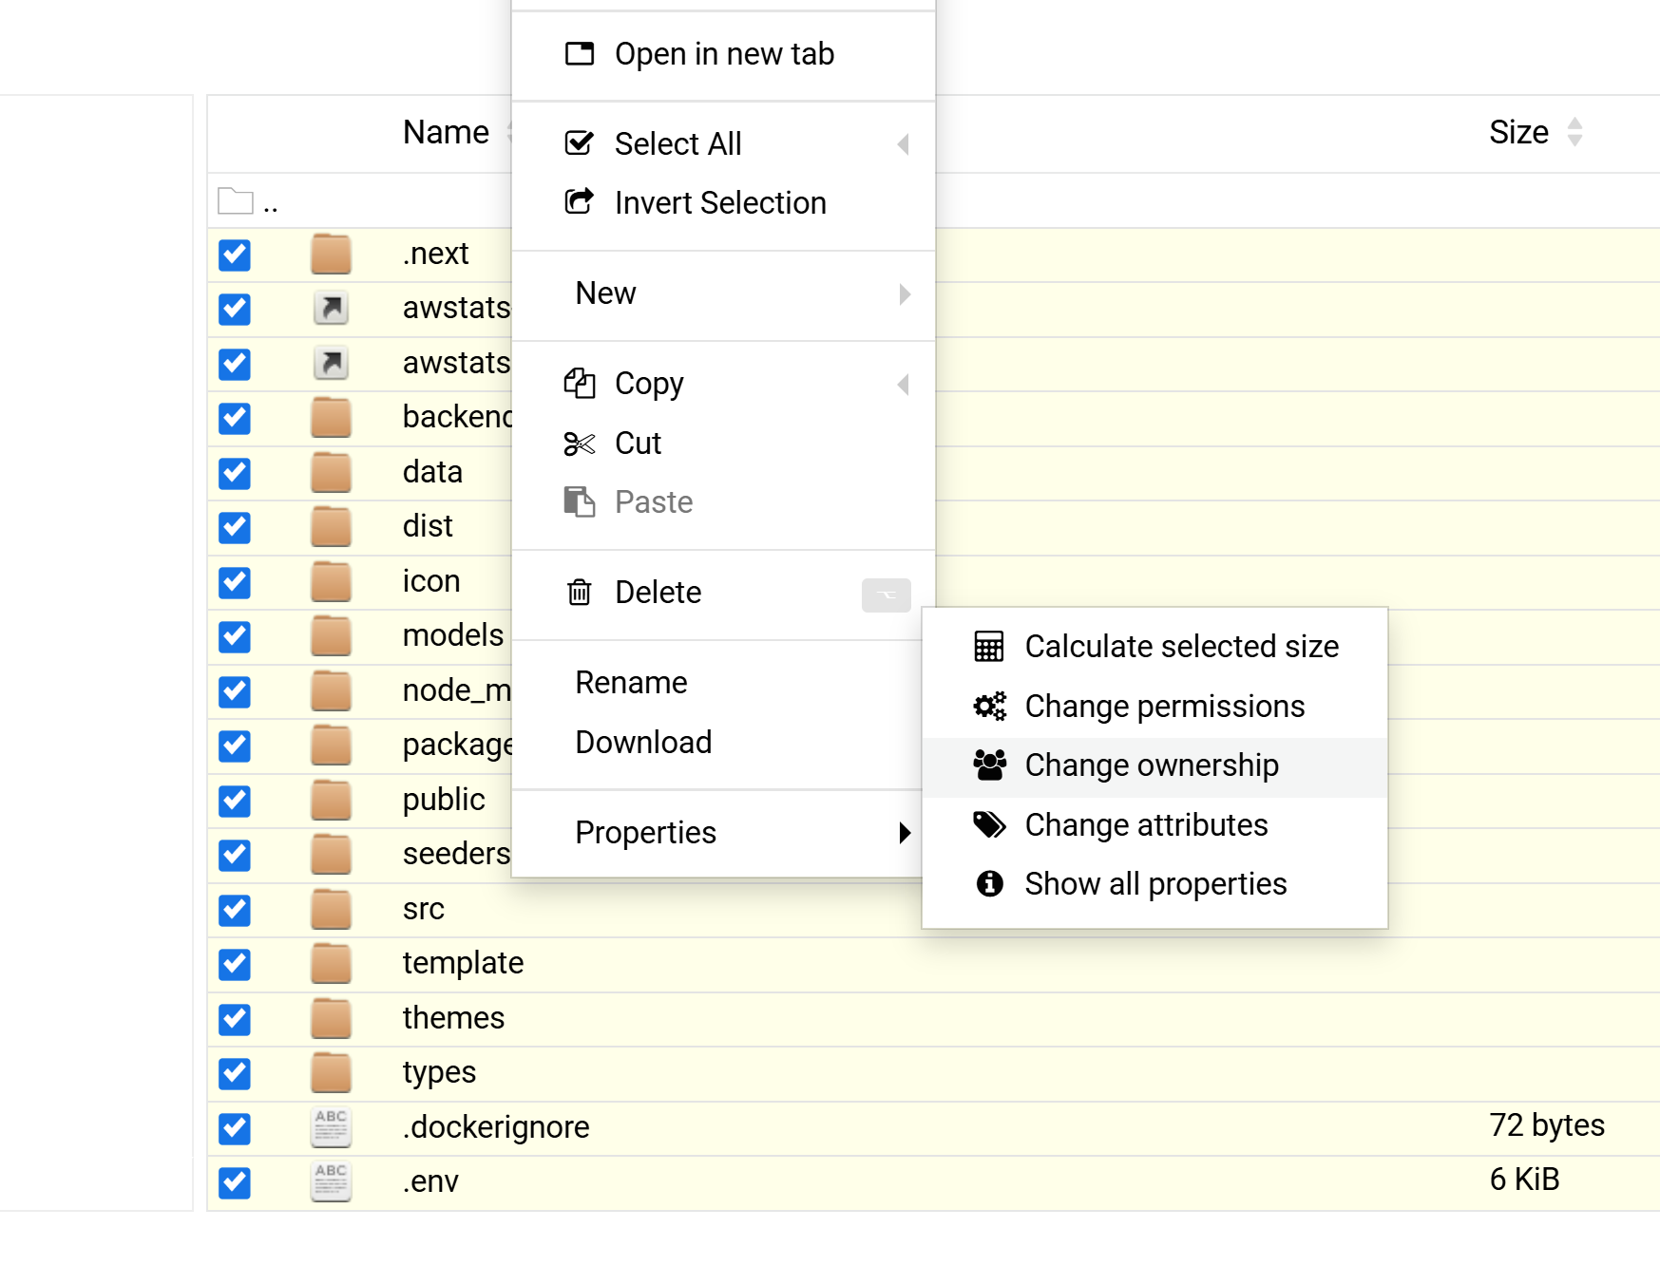The image size is (1660, 1284).
Task: Uncheck the src folder checkbox
Action: (235, 910)
